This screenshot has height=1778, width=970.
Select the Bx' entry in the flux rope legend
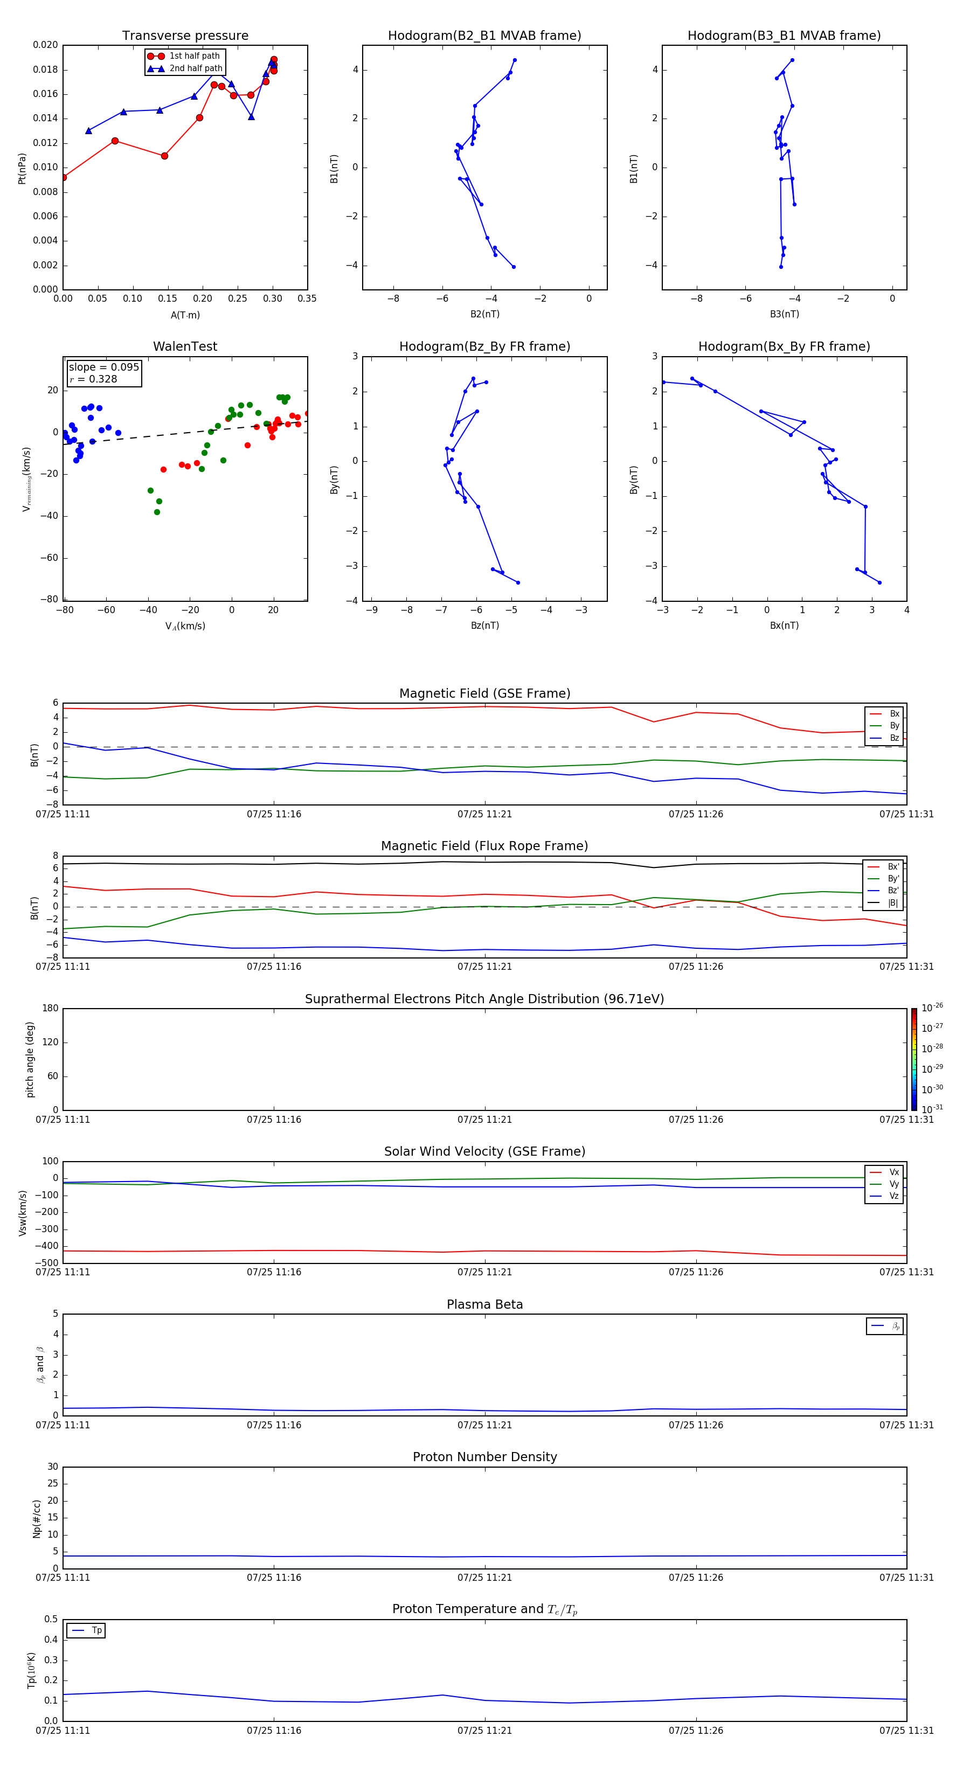click(x=884, y=867)
